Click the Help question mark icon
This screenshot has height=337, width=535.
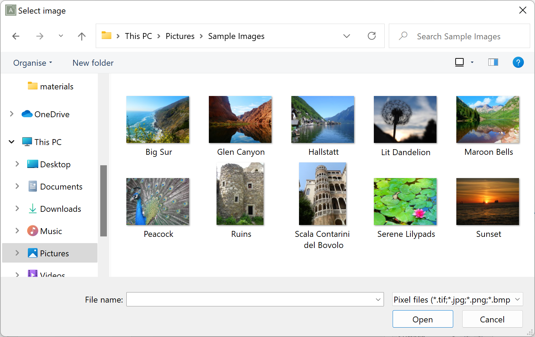[x=518, y=62]
